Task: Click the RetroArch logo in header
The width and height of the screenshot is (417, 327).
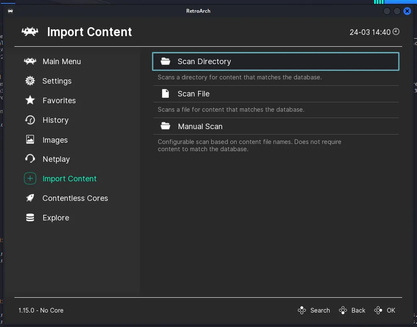Action: (30, 32)
